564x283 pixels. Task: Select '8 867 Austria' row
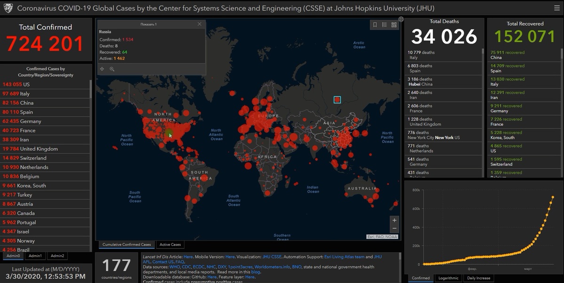tap(45, 204)
